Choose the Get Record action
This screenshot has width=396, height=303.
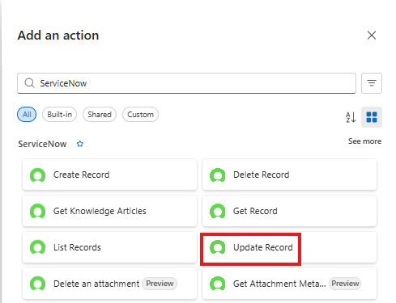coord(289,211)
